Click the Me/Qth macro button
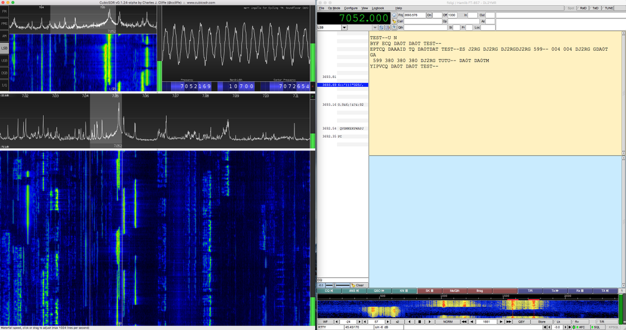This screenshot has height=330, width=626. click(454, 291)
